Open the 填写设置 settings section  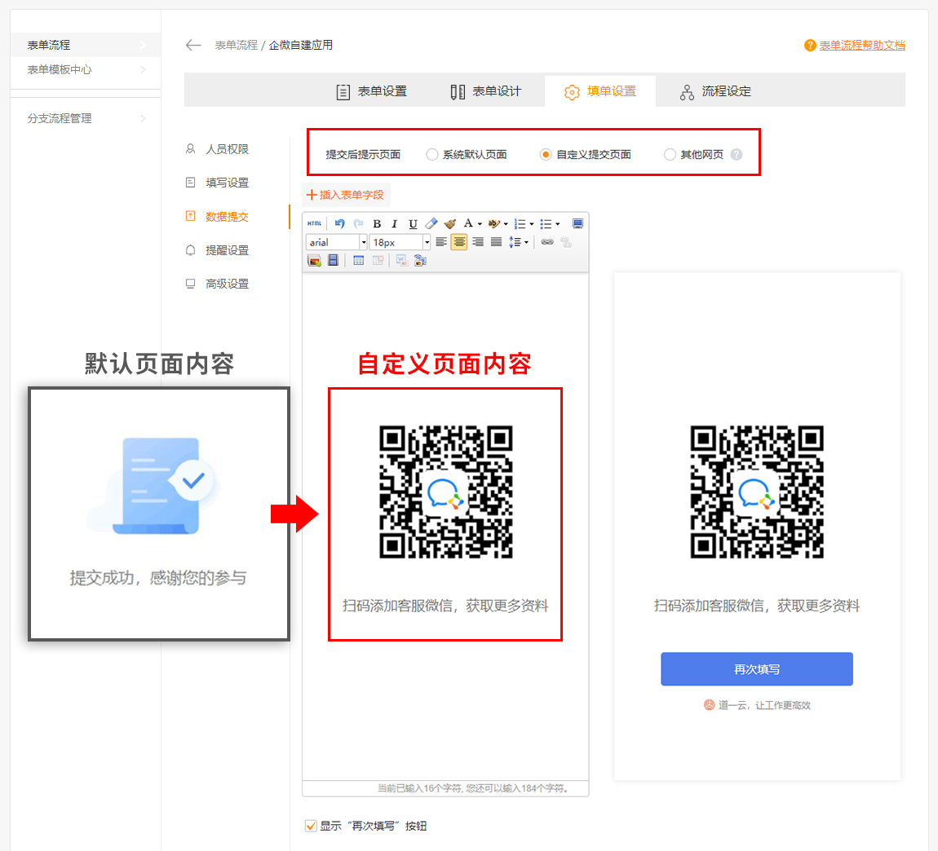[x=217, y=183]
